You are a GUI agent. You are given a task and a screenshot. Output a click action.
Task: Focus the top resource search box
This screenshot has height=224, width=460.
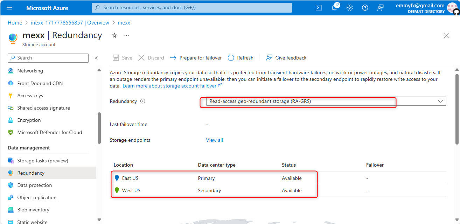(191, 8)
